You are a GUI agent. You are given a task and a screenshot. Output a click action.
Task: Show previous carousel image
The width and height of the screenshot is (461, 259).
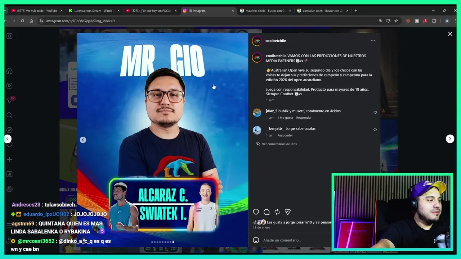coord(83,140)
